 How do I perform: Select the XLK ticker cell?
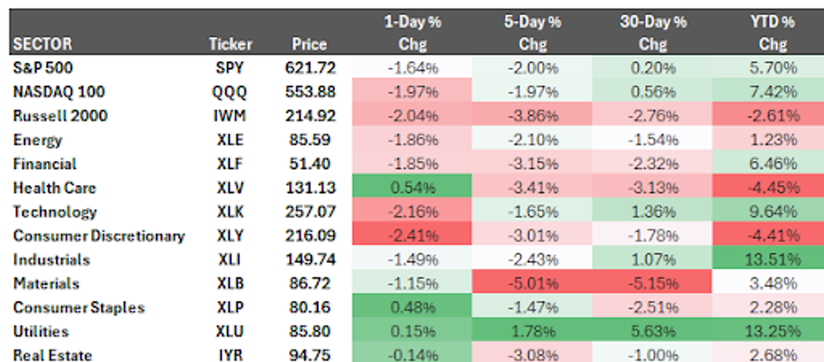(x=230, y=212)
